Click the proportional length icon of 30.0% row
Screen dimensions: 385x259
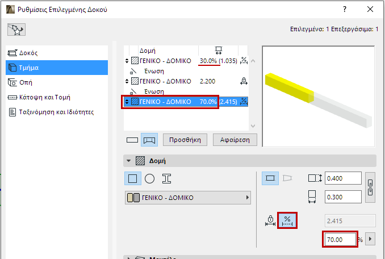click(244, 61)
